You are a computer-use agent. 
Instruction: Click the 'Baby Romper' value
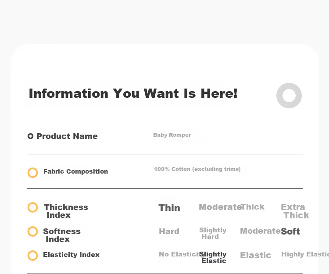coord(172,135)
